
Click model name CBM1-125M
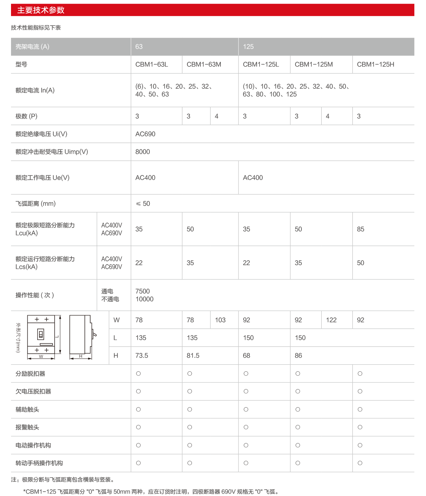click(x=314, y=64)
